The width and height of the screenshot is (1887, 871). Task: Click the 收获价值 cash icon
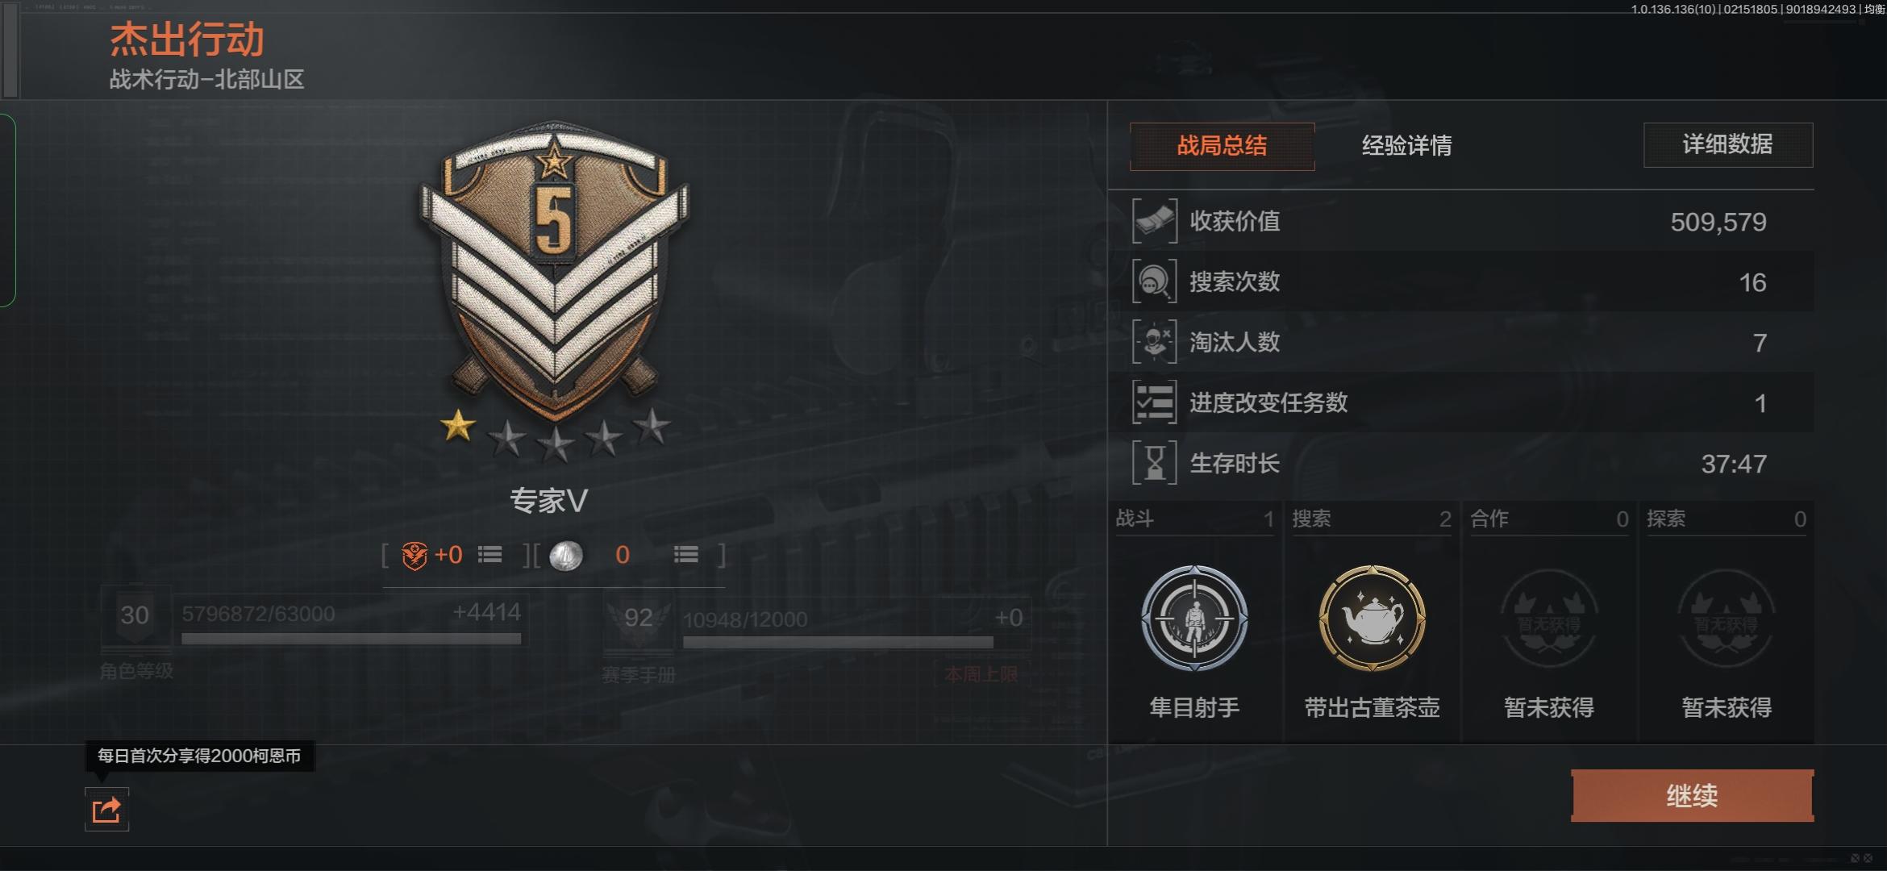tap(1155, 221)
